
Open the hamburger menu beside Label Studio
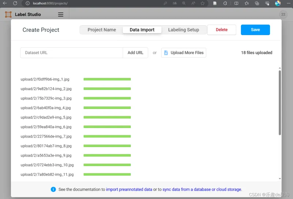click(x=61, y=15)
